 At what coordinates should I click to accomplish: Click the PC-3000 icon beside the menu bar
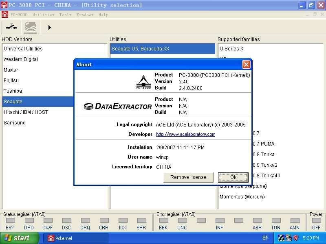pos(4,15)
